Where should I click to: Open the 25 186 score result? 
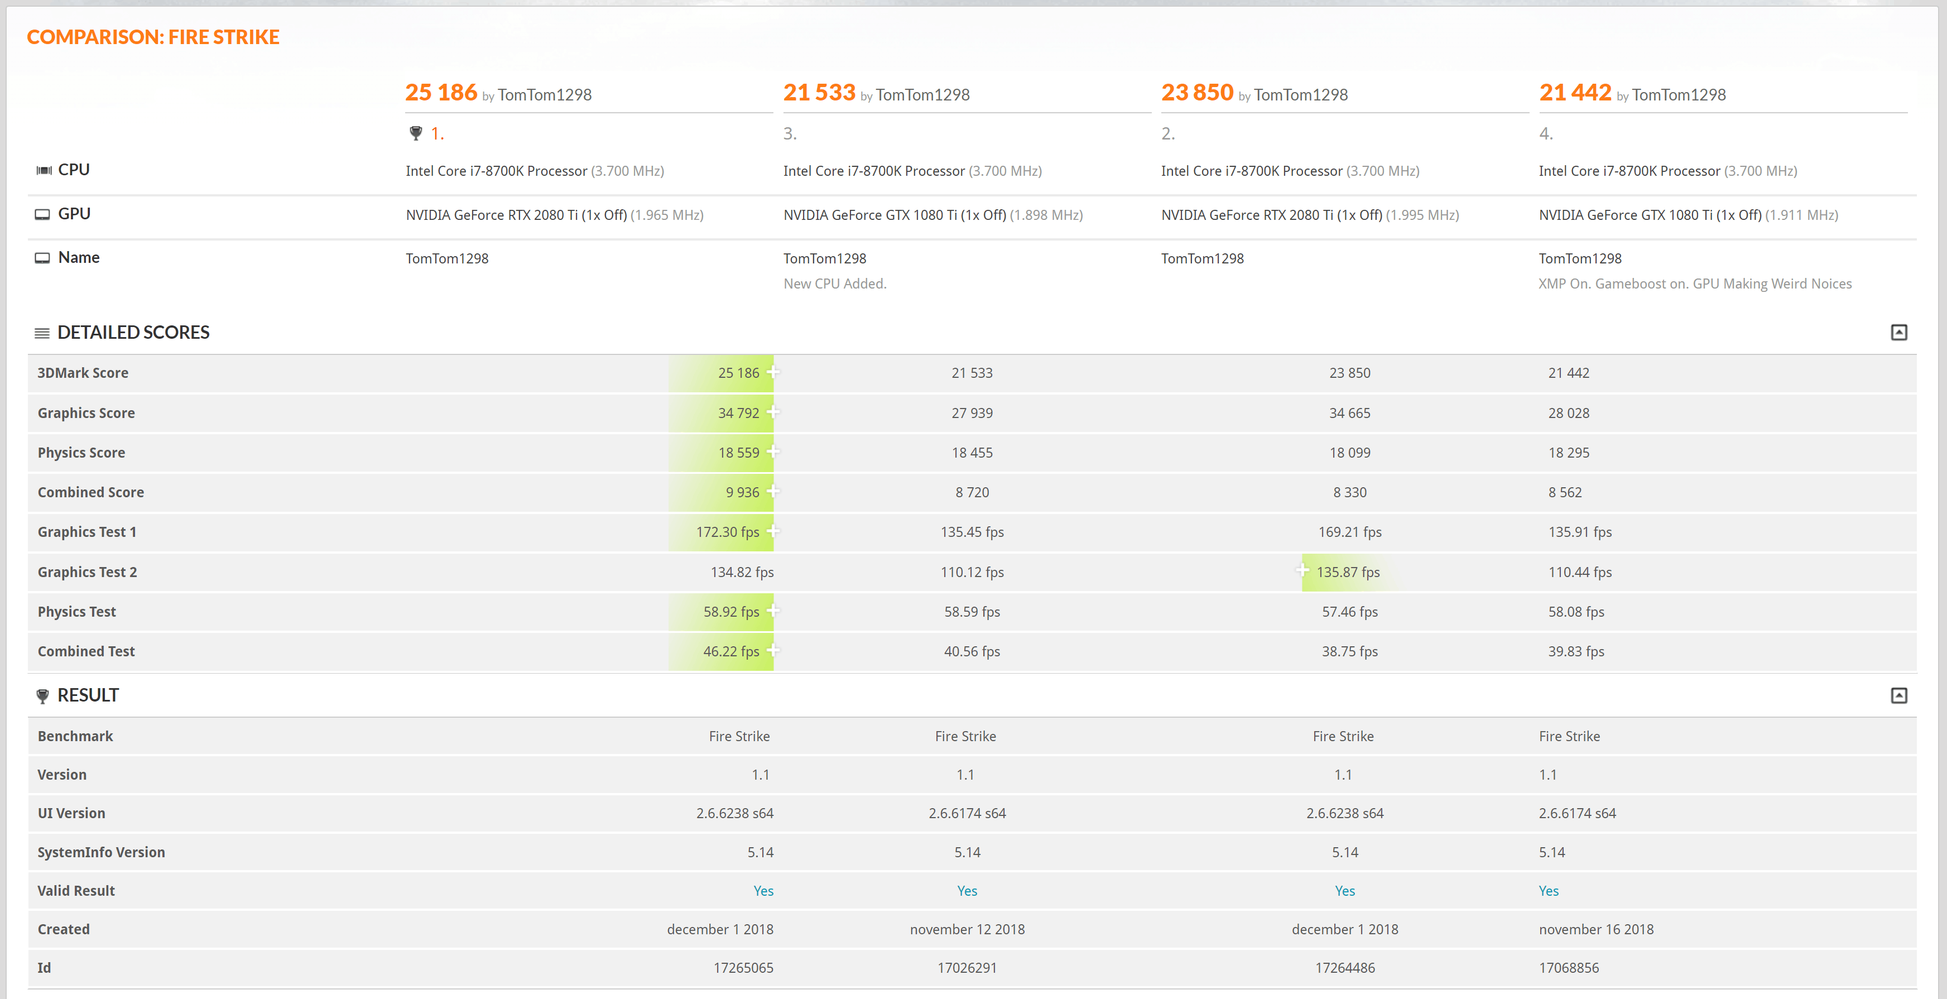(x=441, y=92)
